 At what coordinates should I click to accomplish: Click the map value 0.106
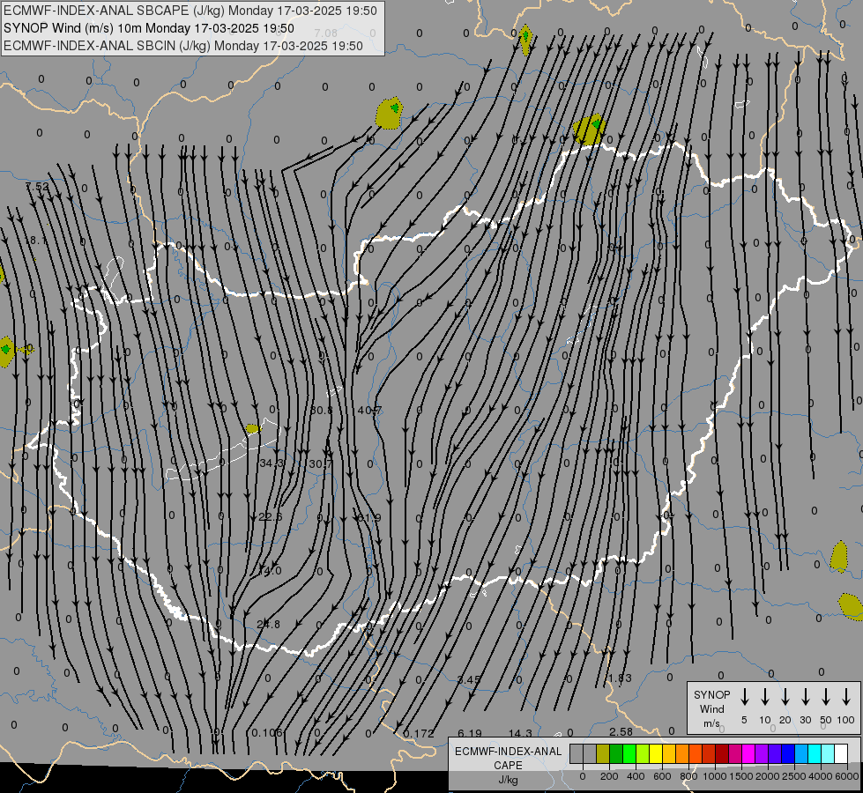point(267,732)
